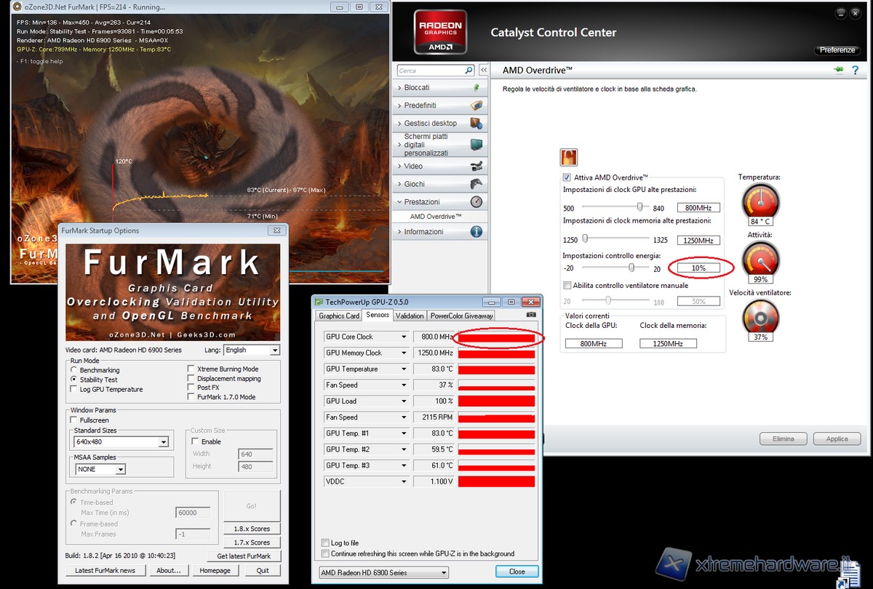Click the FurMark window title bar icon
Viewport: 873px width, 589px height.
point(17,7)
